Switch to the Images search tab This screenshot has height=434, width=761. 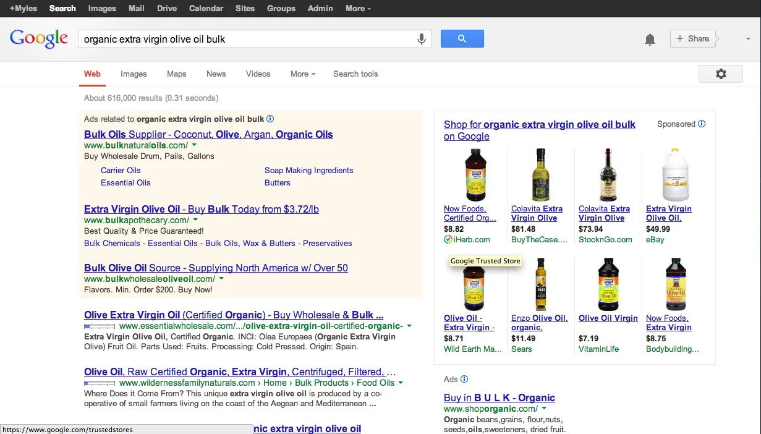[x=134, y=74]
